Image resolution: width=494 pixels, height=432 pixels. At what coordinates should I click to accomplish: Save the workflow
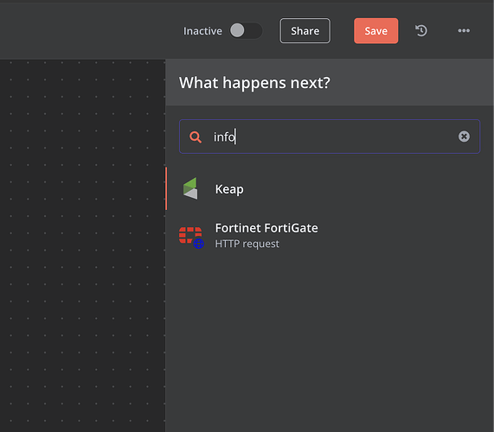375,31
